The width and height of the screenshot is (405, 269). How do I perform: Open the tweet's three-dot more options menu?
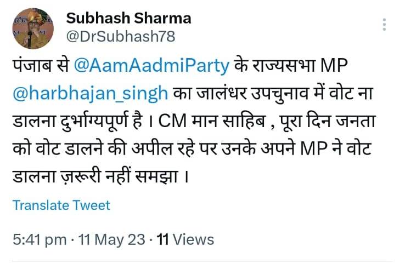tap(385, 25)
